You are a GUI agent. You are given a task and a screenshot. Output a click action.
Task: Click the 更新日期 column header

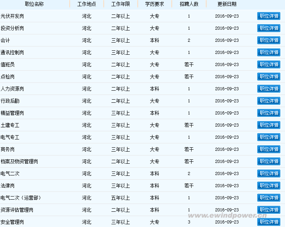[227, 4]
